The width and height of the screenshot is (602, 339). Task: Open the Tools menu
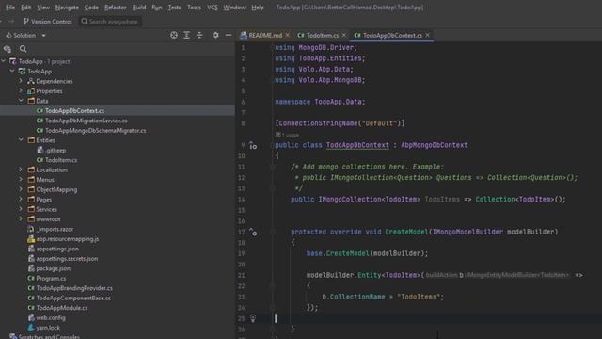195,8
